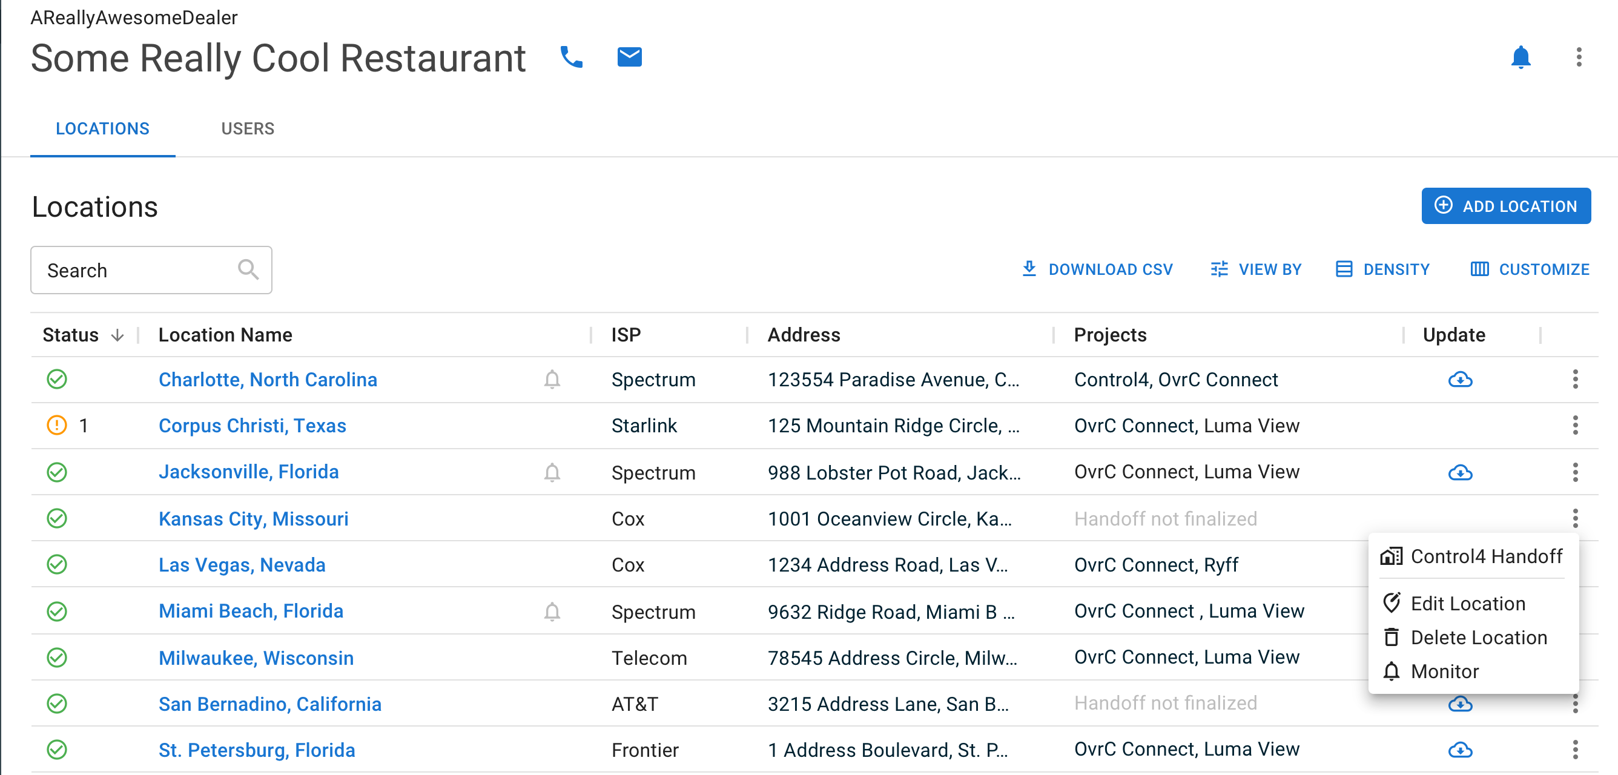1618x775 pixels.
Task: Open San Bernadino, California location
Action: [x=270, y=704]
